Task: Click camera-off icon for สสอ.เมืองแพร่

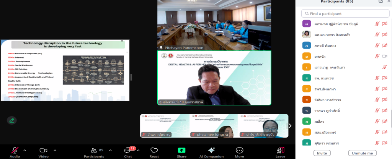Action: coord(384,132)
